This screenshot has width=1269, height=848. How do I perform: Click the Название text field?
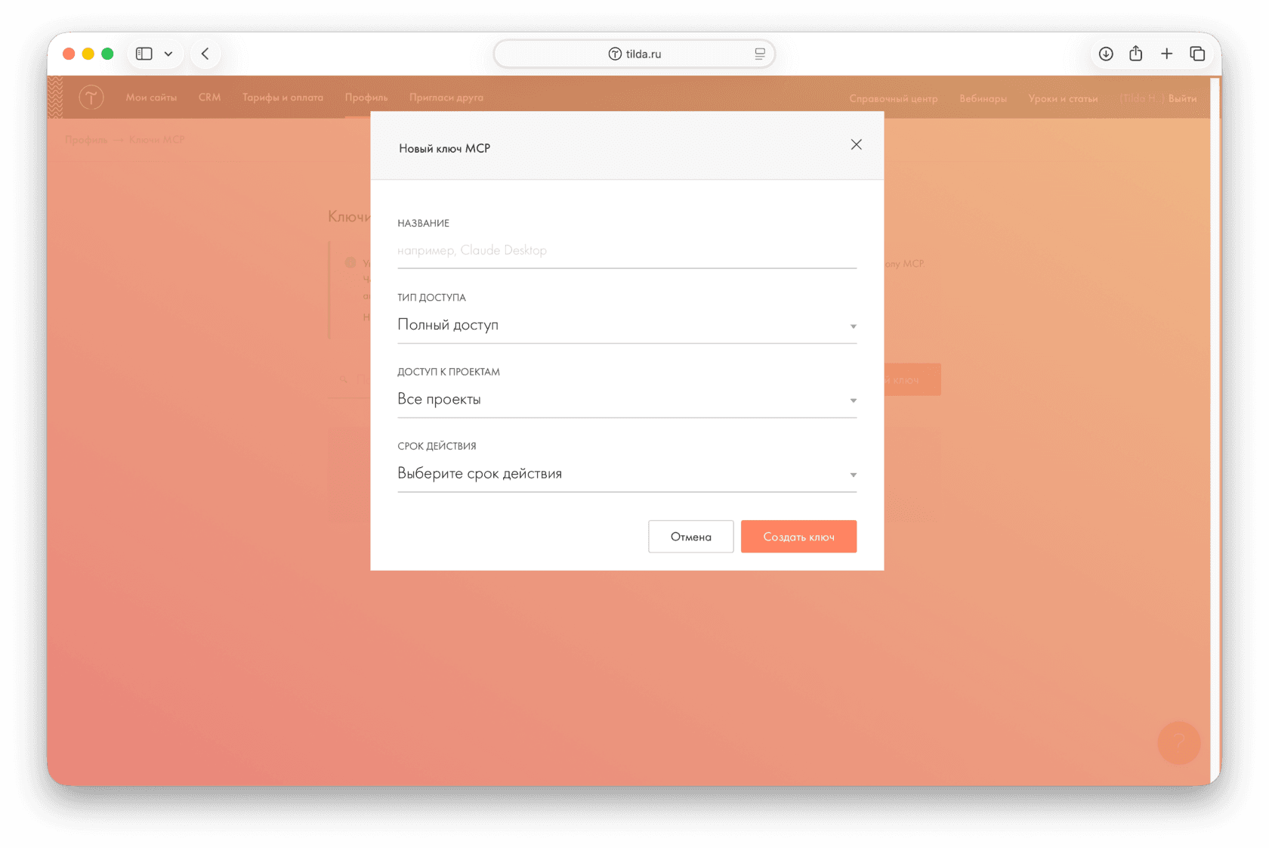coord(627,250)
